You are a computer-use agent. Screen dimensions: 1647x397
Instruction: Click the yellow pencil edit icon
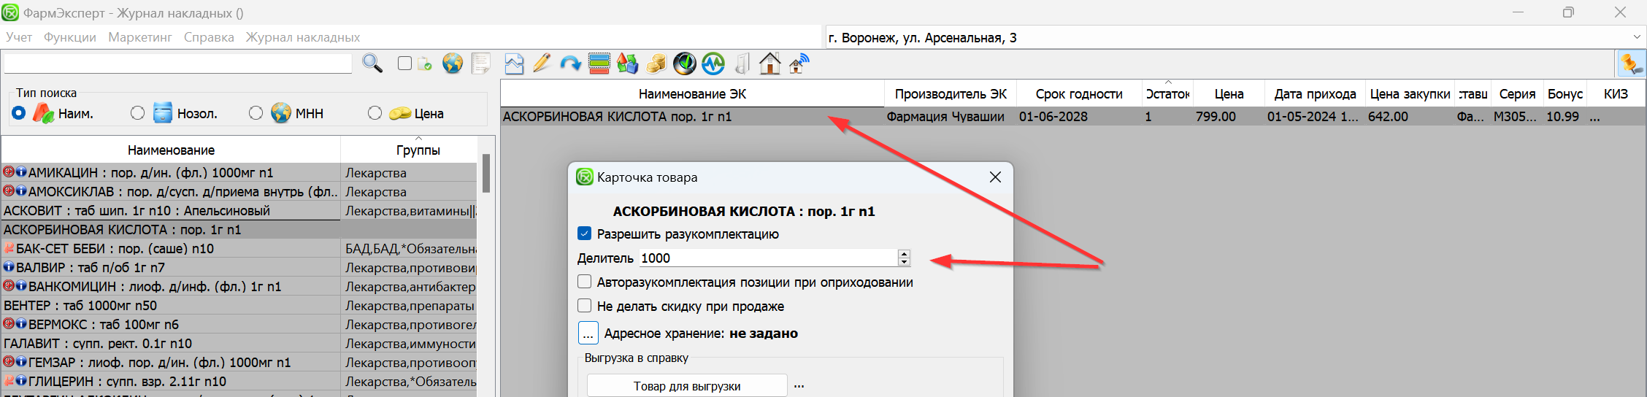click(x=542, y=64)
